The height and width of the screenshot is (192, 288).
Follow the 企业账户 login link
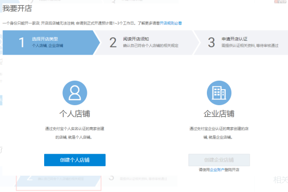(x=216, y=169)
